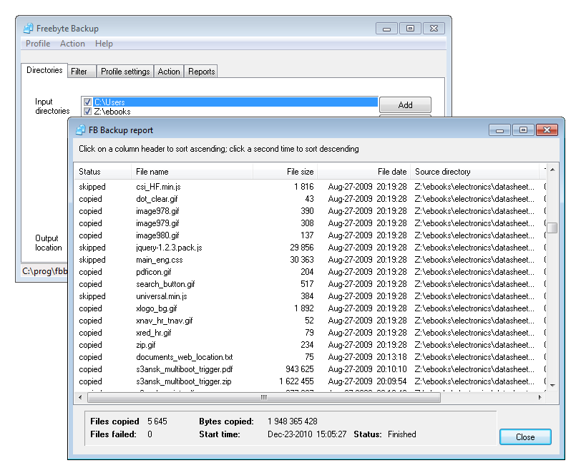Sort report by Status column
This screenshot has height=473, width=581.
[x=102, y=172]
